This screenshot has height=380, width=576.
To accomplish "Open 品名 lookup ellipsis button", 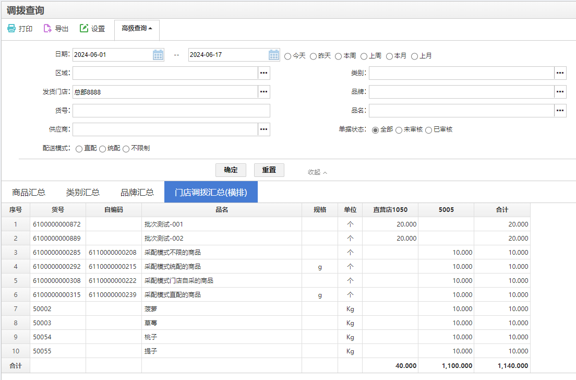I will [x=560, y=110].
